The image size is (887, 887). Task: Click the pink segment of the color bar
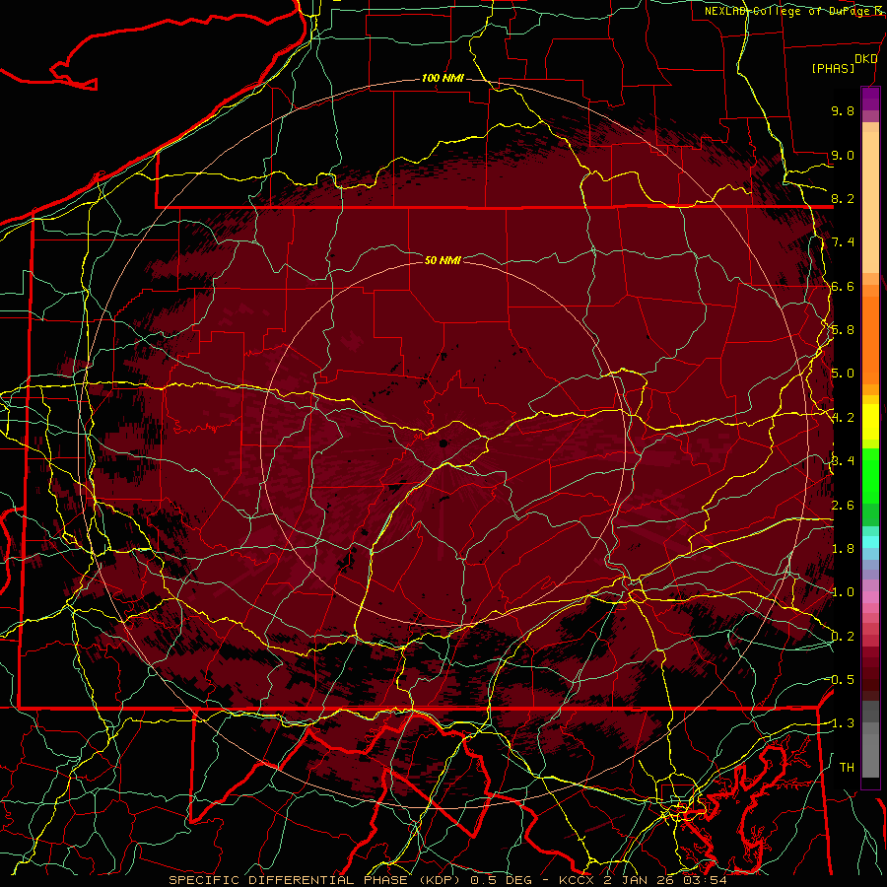pyautogui.click(x=870, y=597)
